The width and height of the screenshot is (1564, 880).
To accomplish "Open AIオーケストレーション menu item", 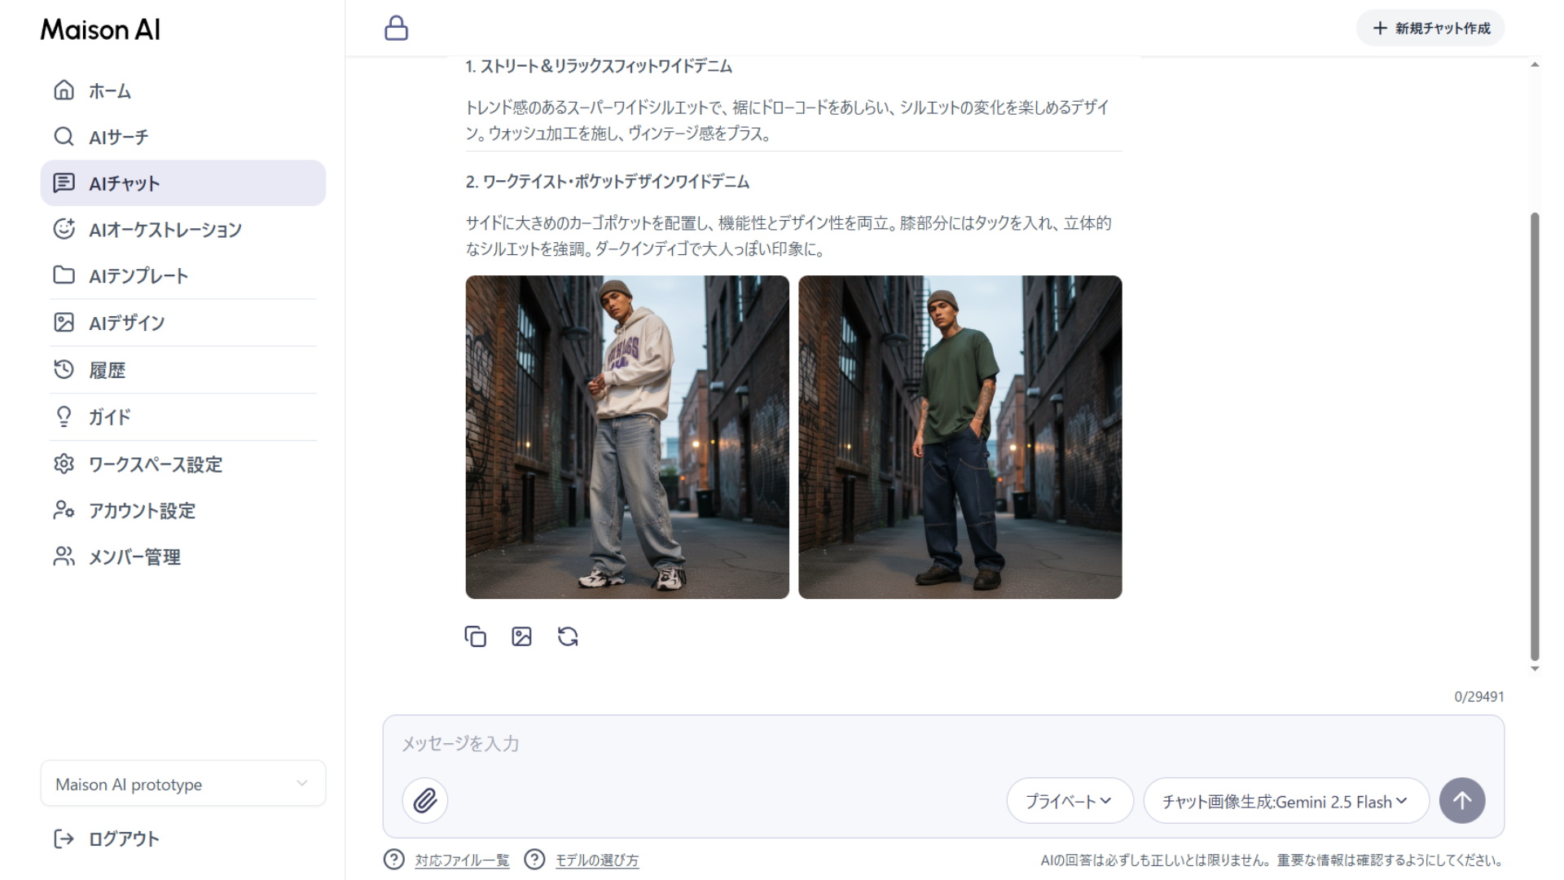I will point(165,230).
